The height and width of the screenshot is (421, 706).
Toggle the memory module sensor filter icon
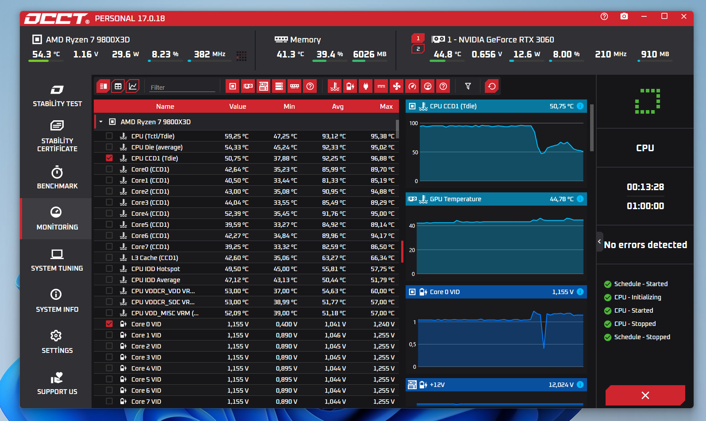295,86
